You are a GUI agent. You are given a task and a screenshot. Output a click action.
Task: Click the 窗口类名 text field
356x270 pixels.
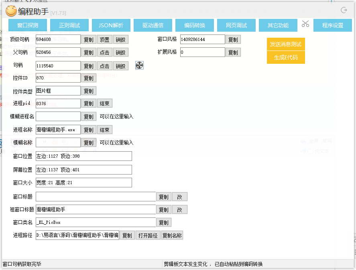point(96,222)
